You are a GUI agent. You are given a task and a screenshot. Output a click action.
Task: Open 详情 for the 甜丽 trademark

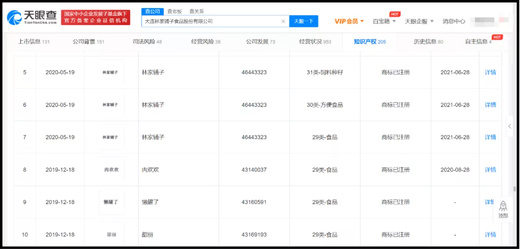click(491, 235)
